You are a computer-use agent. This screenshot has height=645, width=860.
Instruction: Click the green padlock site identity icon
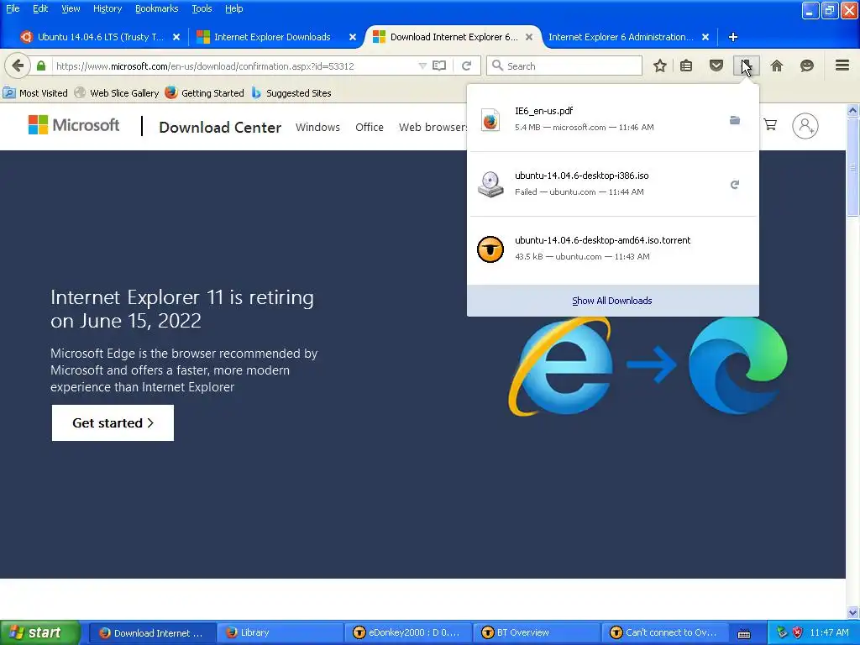coord(41,66)
